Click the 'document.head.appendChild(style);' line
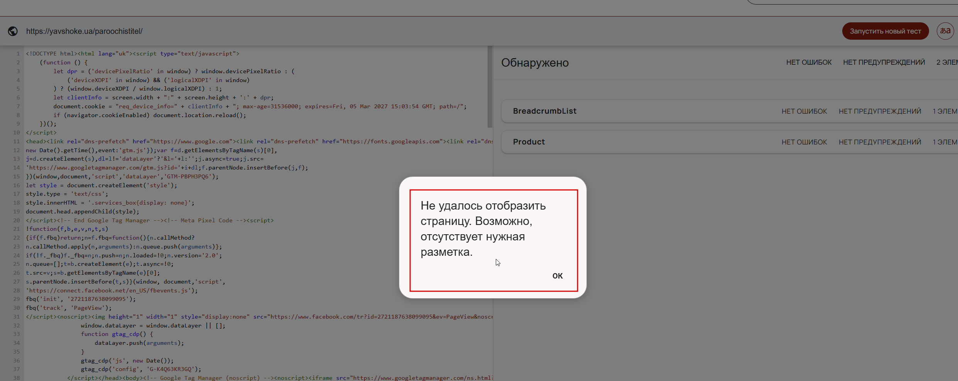Screen dimensions: 958x381 (x=83, y=211)
